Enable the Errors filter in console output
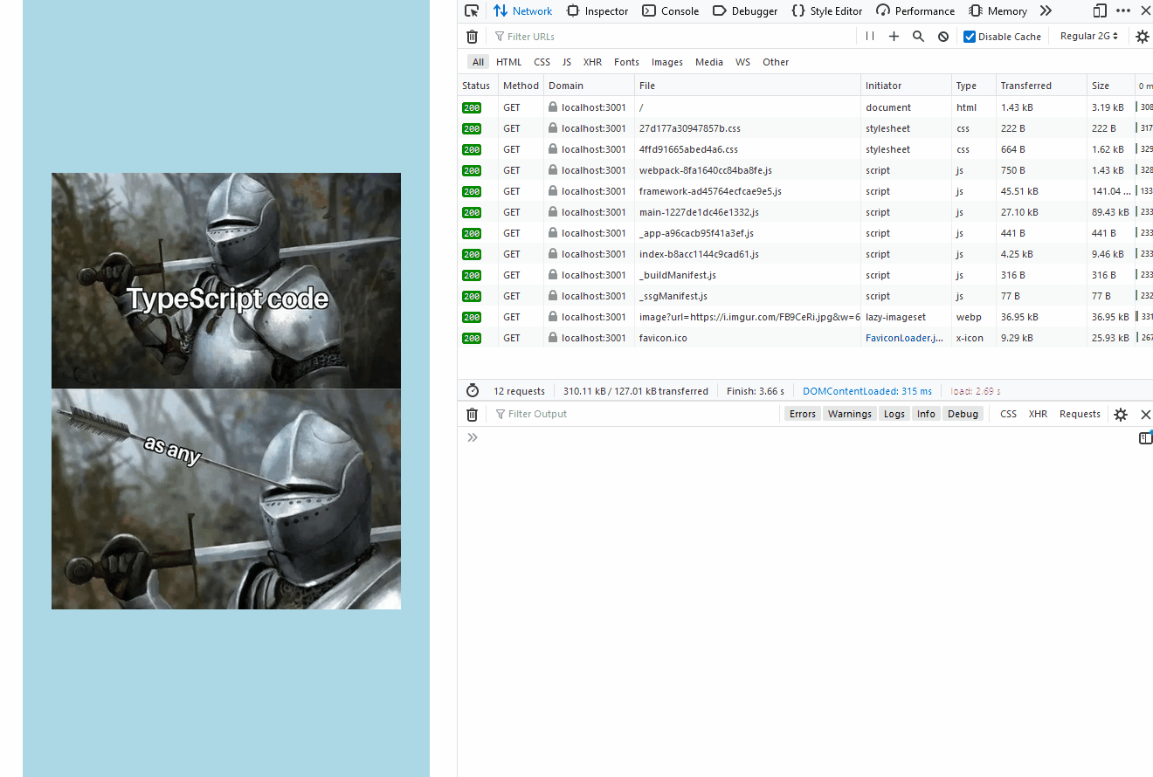Viewport: 1153px width, 777px height. point(802,413)
